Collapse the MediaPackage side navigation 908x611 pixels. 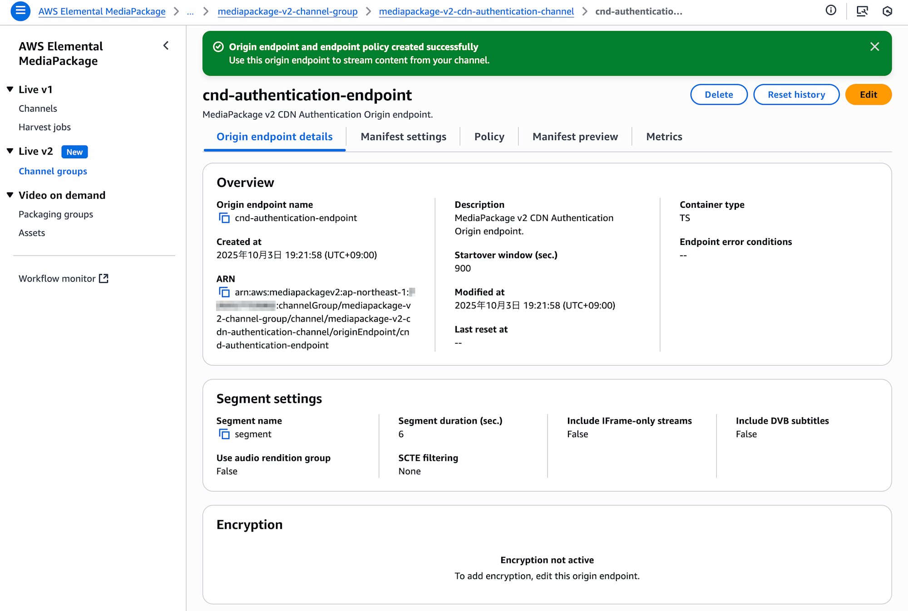166,45
